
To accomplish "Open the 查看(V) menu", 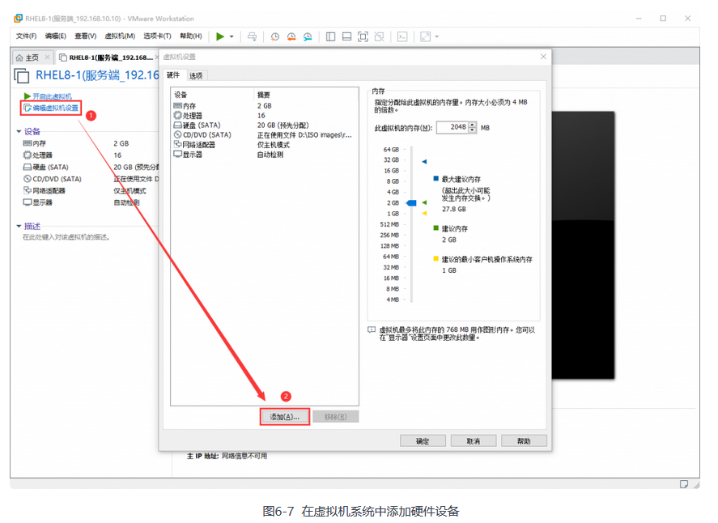I will coord(86,36).
